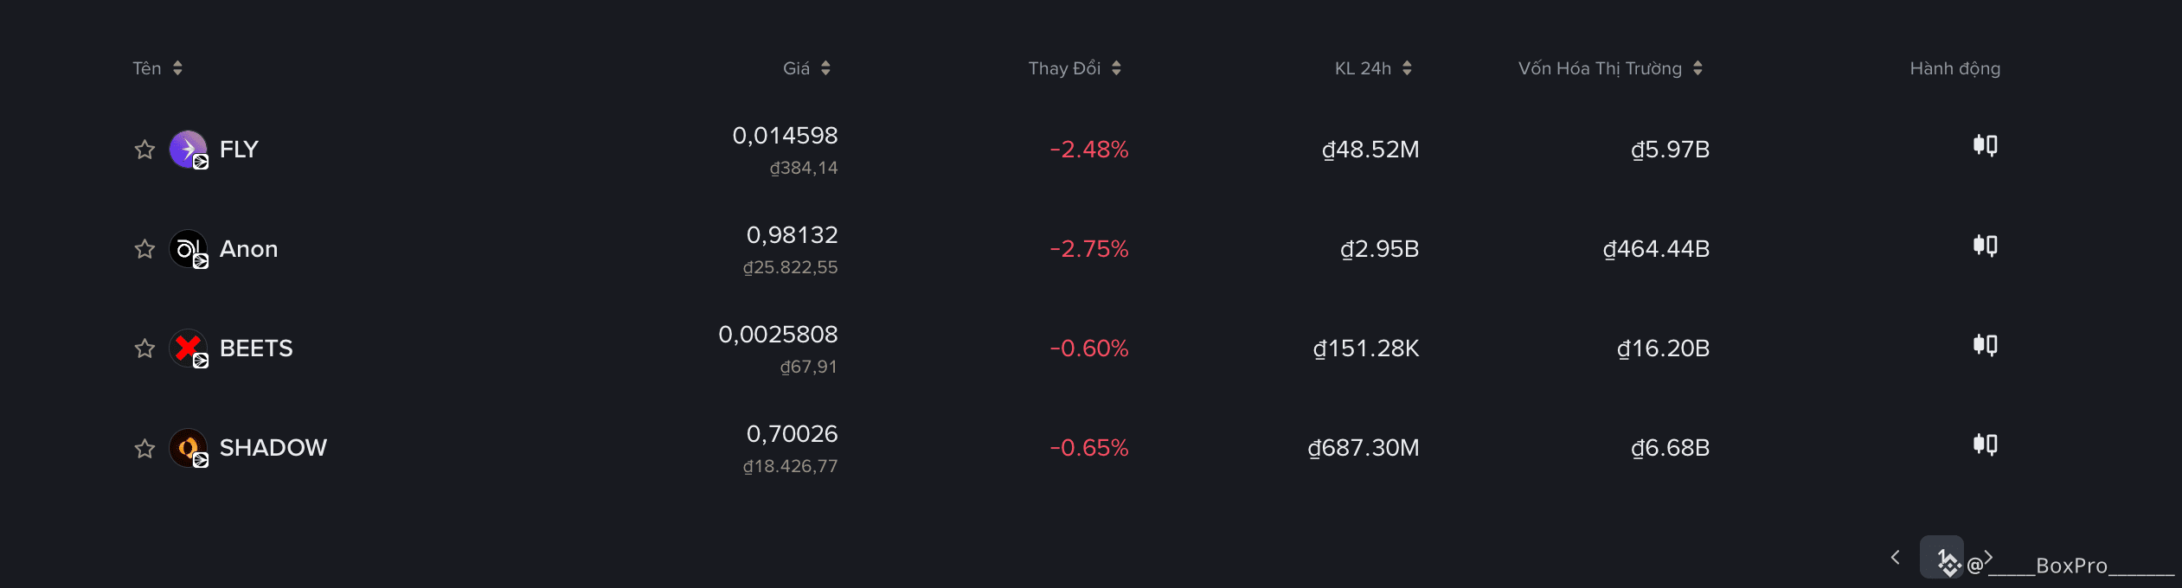
Task: Select page 1 in pagination
Action: tap(1941, 558)
